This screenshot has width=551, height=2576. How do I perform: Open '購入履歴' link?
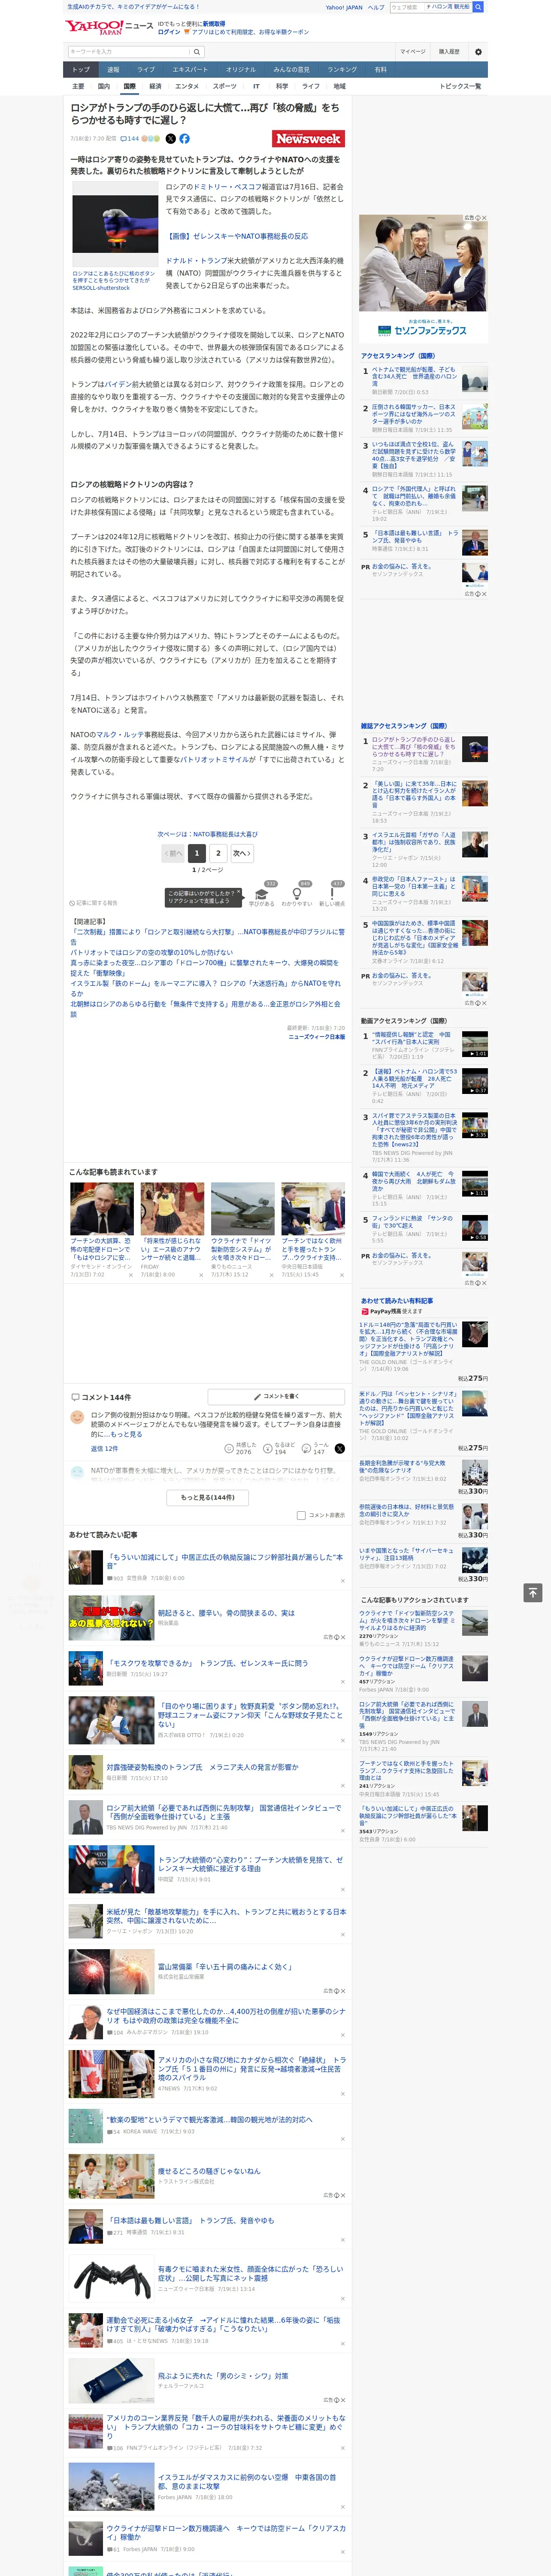point(449,51)
